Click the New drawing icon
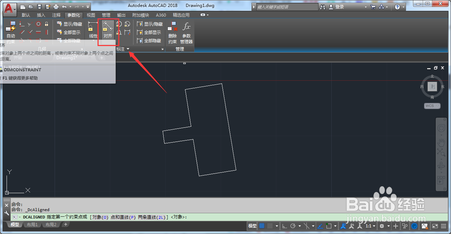 pyautogui.click(x=23, y=7)
